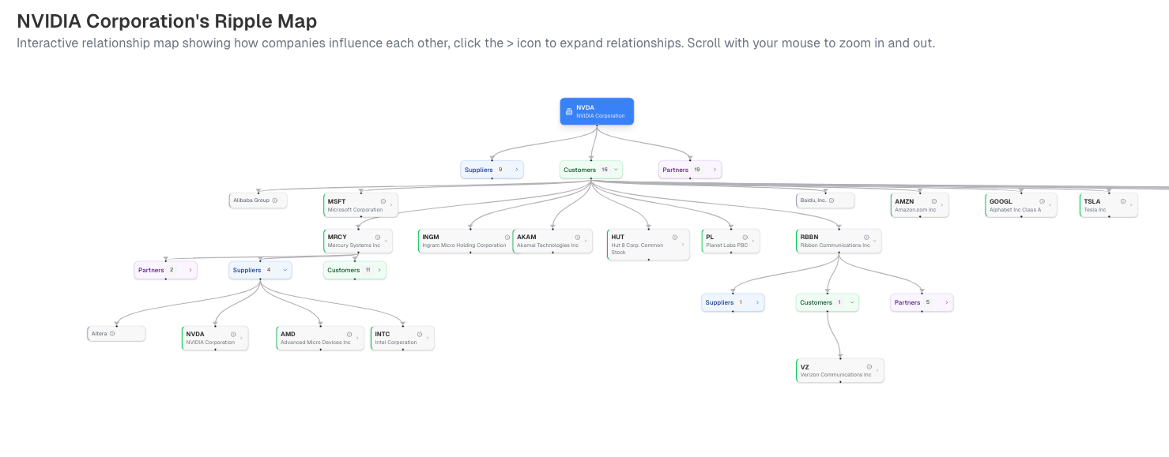Expand the Partners 19 group
Image resolution: width=1169 pixels, height=457 pixels.
(715, 170)
